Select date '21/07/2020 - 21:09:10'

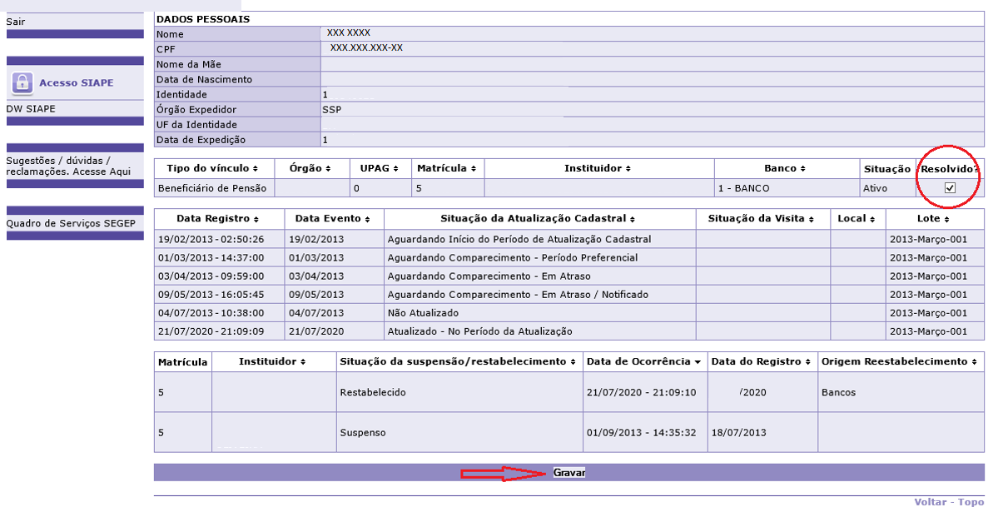point(642,392)
